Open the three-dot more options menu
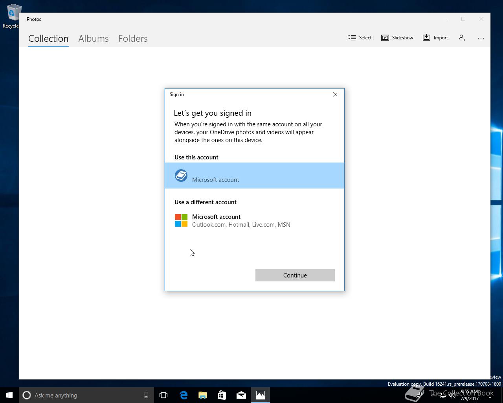Screen dimensions: 503x403 point(481,38)
